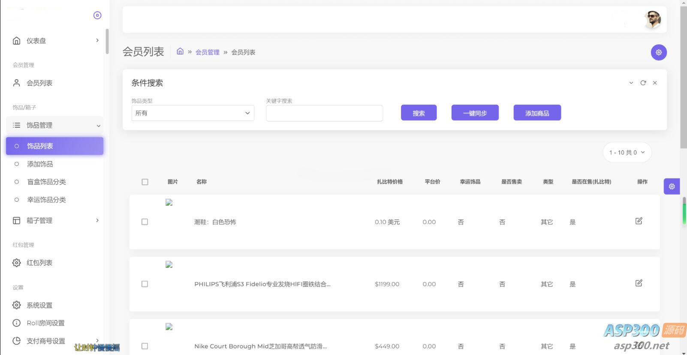
Task: Select the PHILIPS飞利浦S3 row checkbox
Action: 145,284
